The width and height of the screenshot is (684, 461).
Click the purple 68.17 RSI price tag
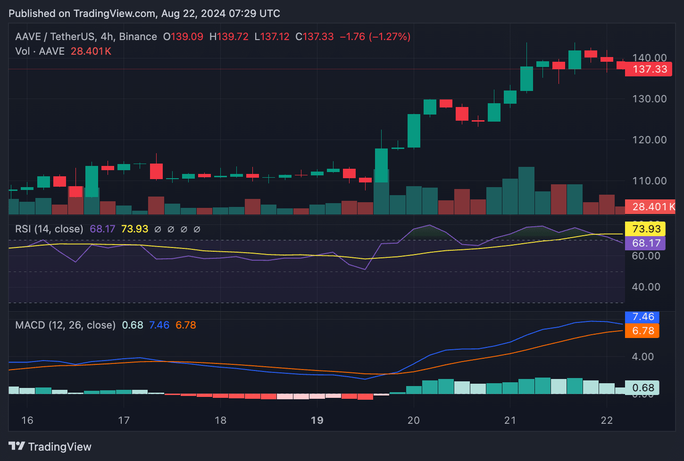pyautogui.click(x=644, y=243)
